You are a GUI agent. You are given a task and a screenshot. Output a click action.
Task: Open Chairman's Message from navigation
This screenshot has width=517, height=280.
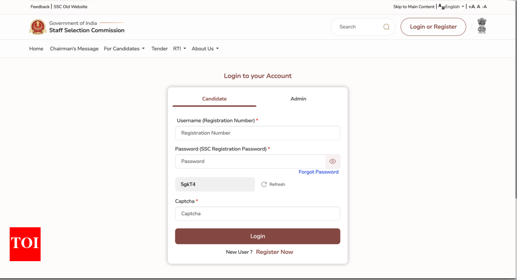(x=74, y=49)
